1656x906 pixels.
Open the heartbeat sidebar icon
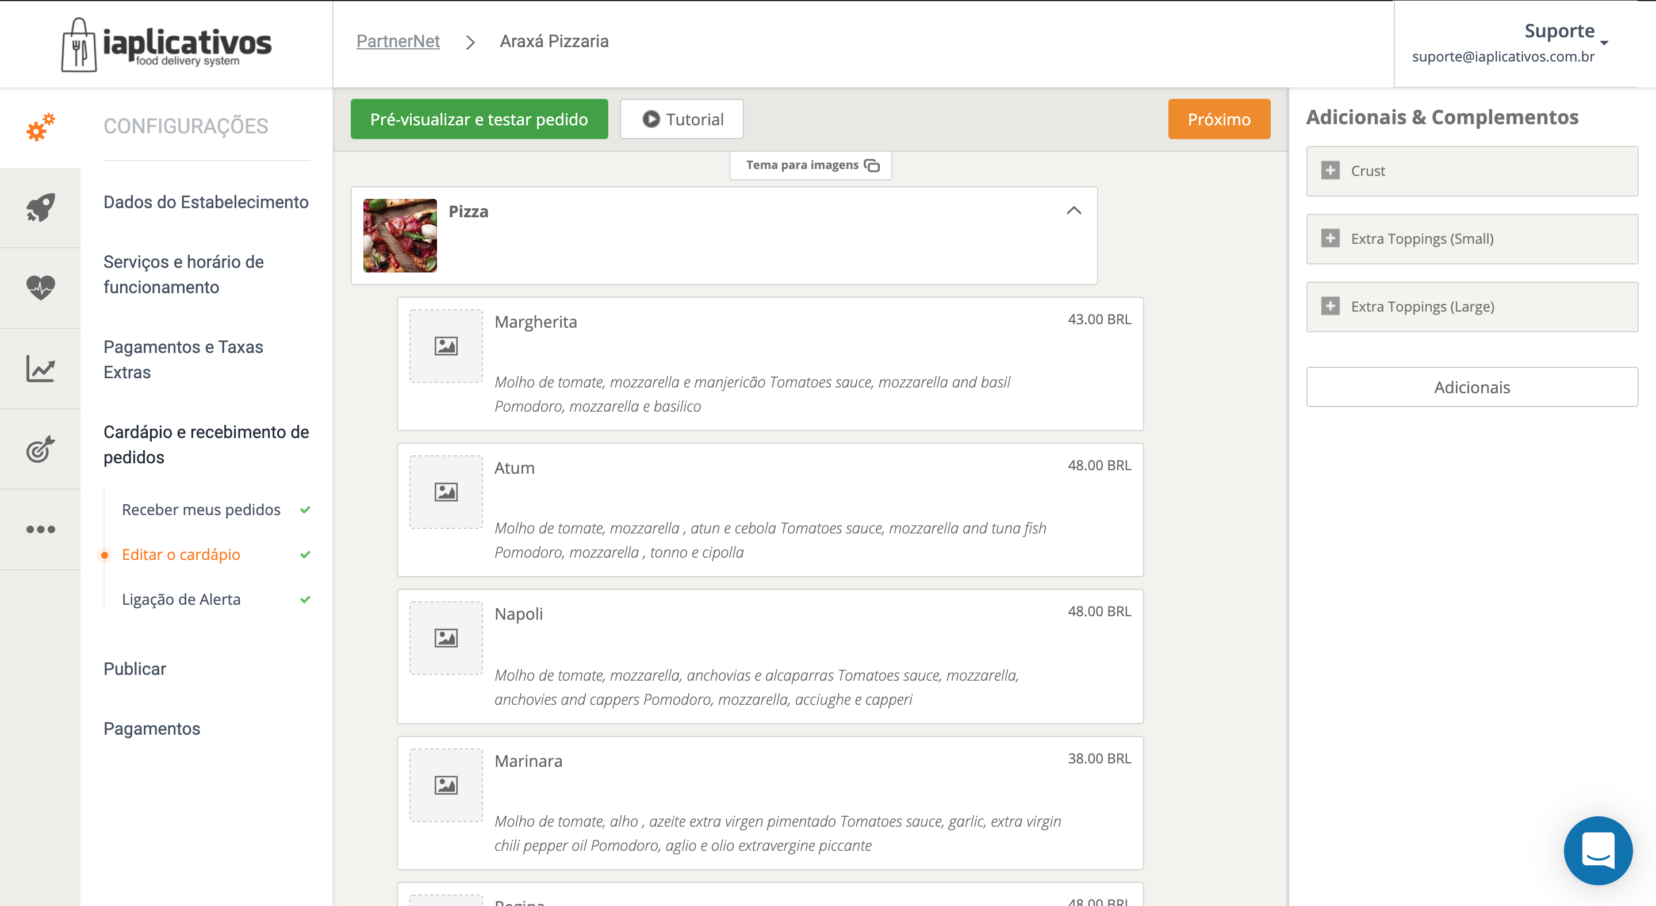coord(40,287)
